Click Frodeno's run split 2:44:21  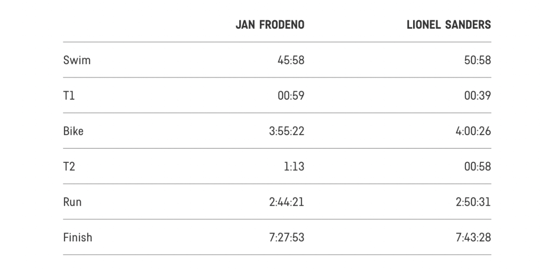point(286,202)
